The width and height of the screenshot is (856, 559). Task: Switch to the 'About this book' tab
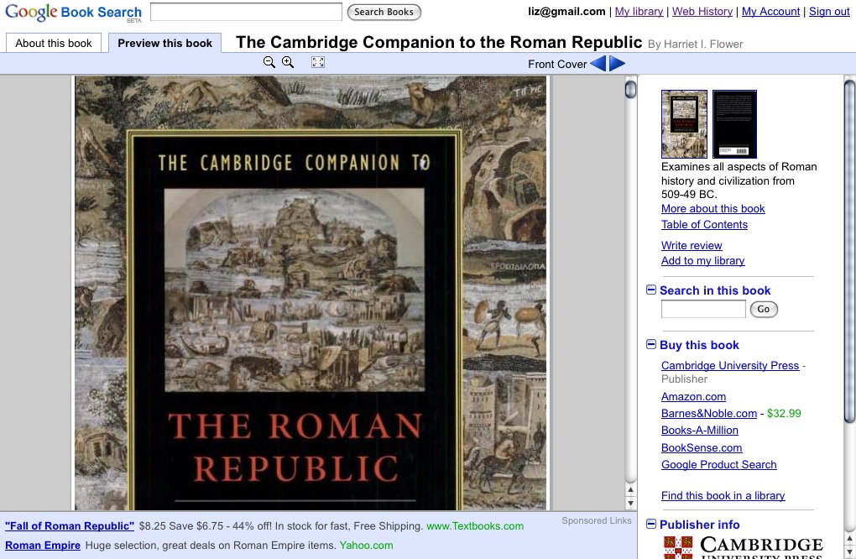[54, 43]
